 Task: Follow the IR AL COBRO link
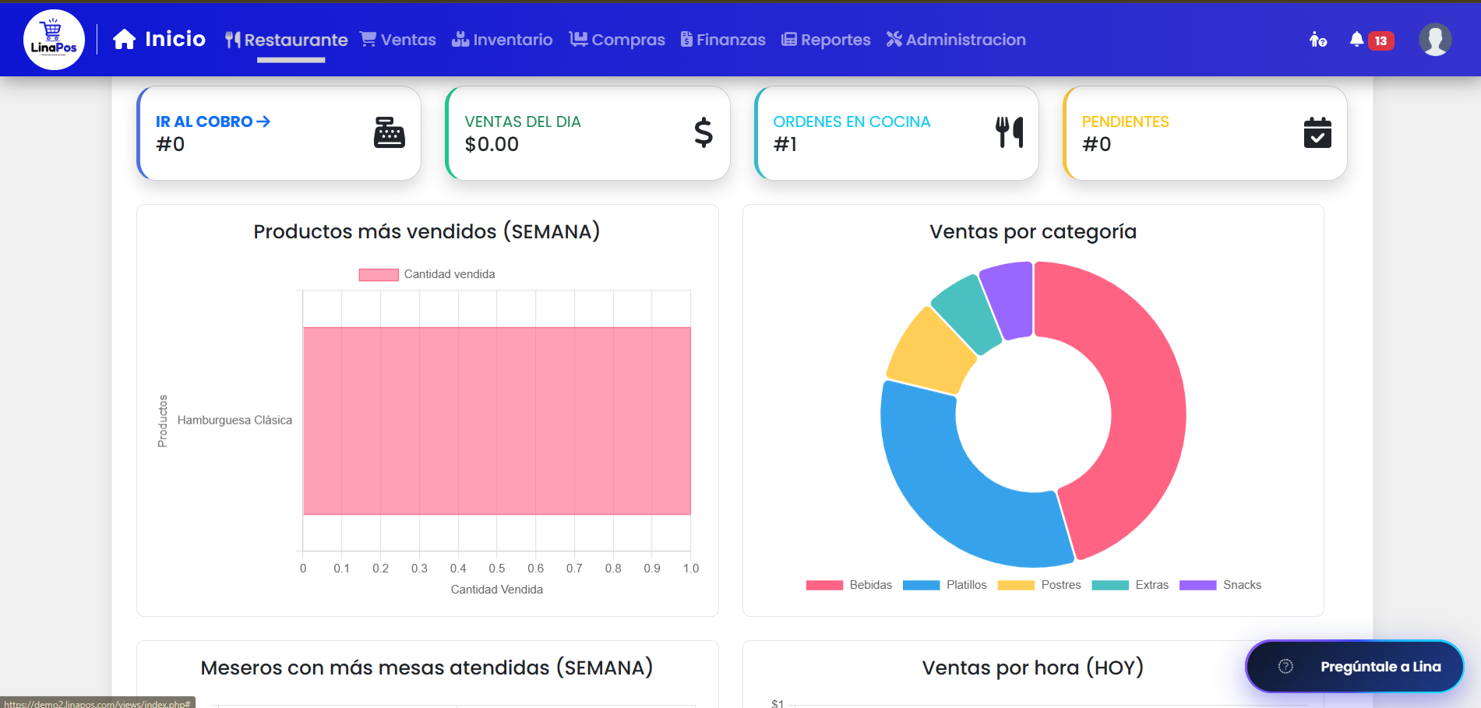(213, 122)
